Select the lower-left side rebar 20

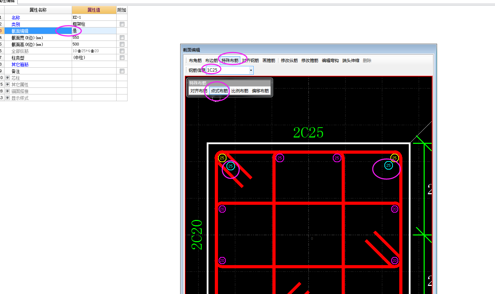tap(222, 261)
